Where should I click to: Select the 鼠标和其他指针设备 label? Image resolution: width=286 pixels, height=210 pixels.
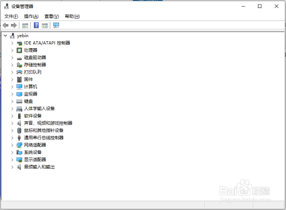click(x=43, y=130)
